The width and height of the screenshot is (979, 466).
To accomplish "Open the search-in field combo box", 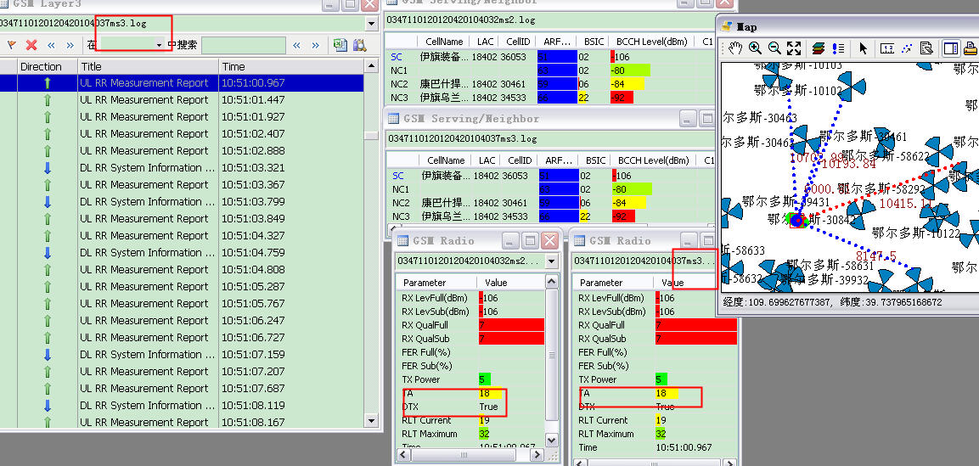I will (132, 45).
